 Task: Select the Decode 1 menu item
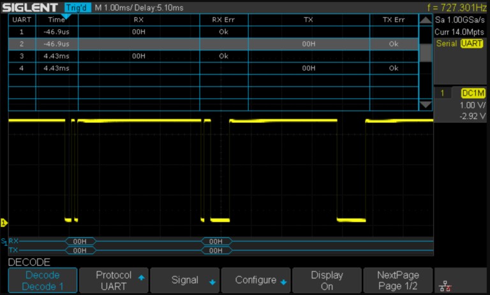click(42, 280)
